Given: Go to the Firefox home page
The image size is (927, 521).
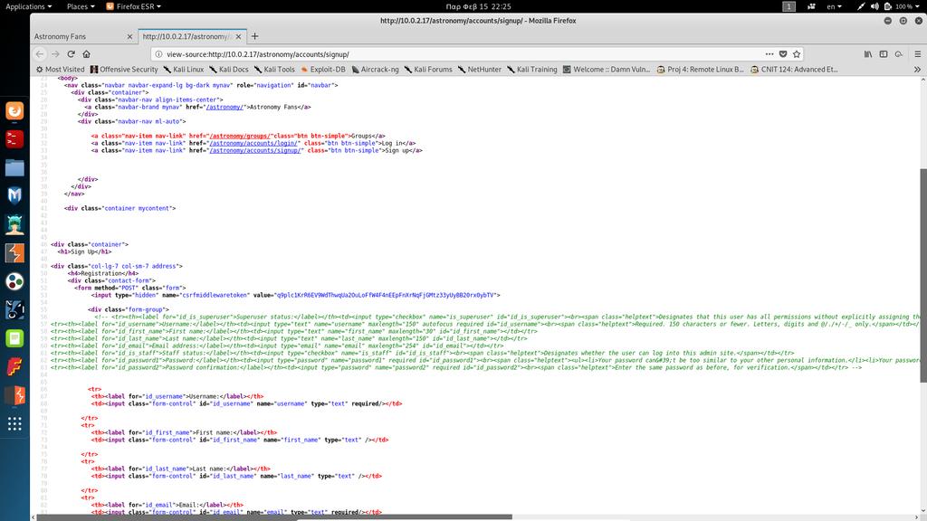Looking at the screenshot, I should (x=86, y=53).
